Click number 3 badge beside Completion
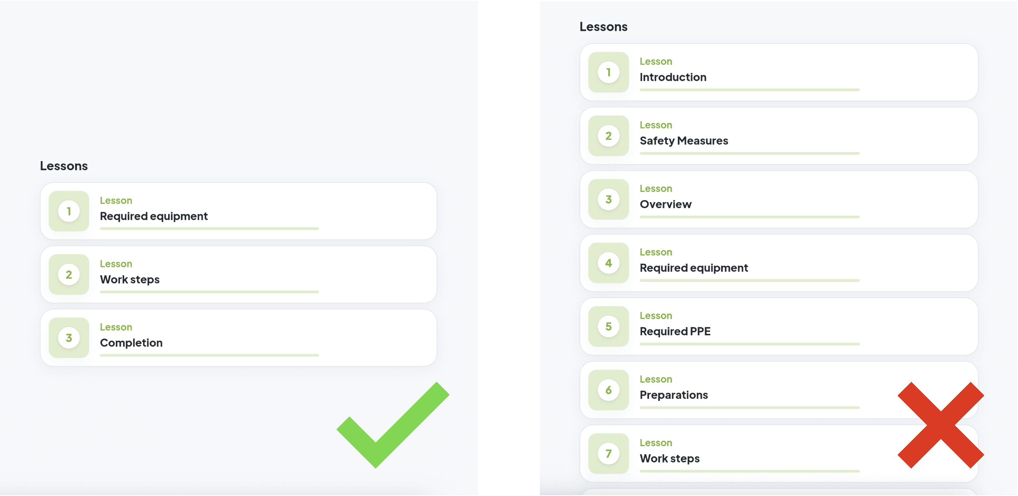1018x496 pixels. coord(69,338)
